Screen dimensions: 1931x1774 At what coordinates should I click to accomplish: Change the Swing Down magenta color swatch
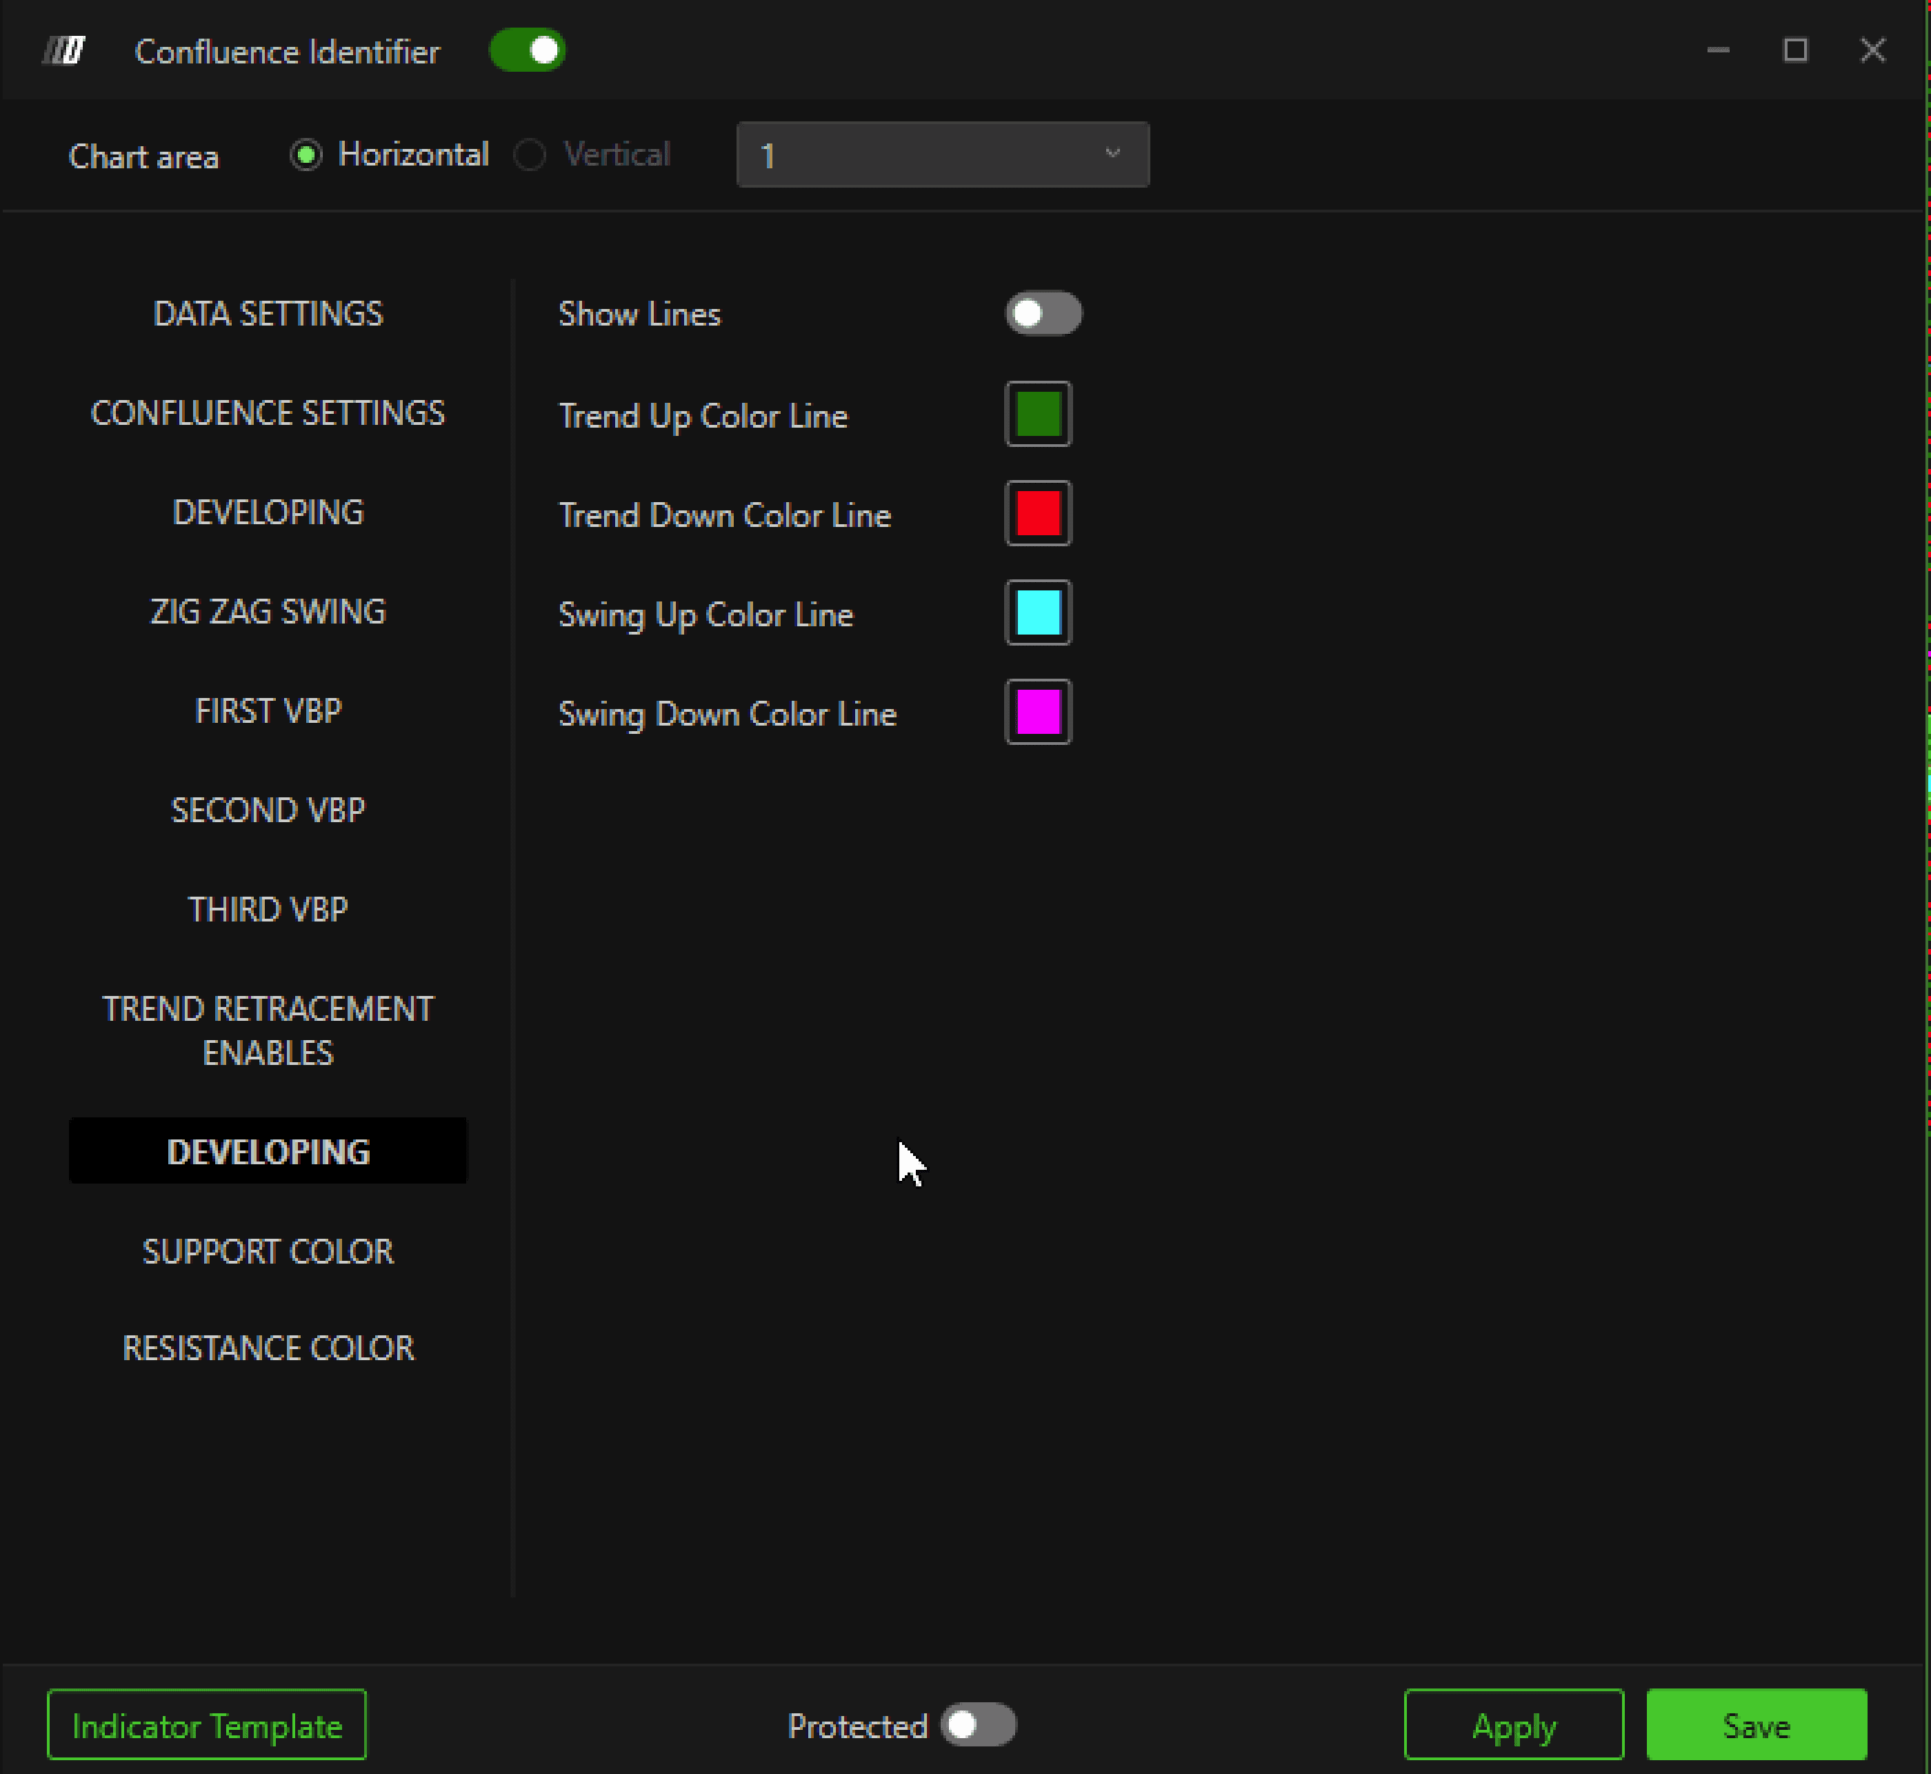click(x=1037, y=712)
